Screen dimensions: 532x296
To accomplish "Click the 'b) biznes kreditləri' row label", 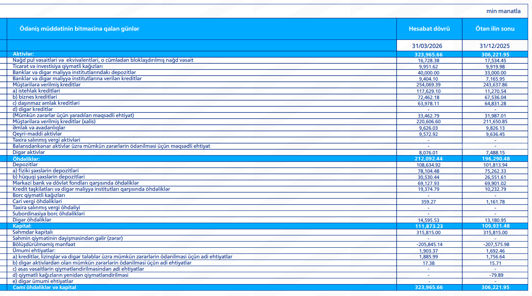I will 35,97.
